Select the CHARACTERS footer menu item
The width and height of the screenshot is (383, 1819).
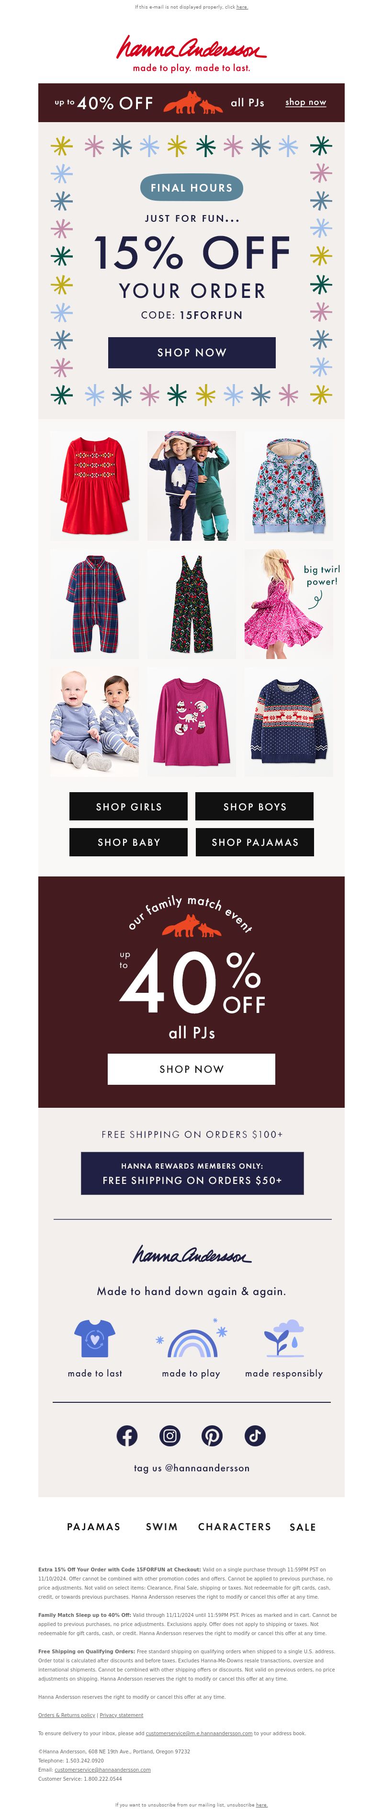[235, 1527]
